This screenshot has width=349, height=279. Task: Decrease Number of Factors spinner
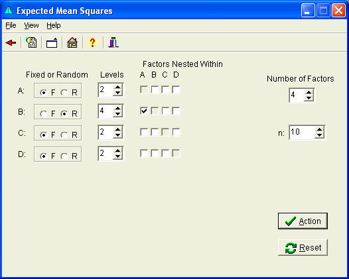tap(309, 98)
